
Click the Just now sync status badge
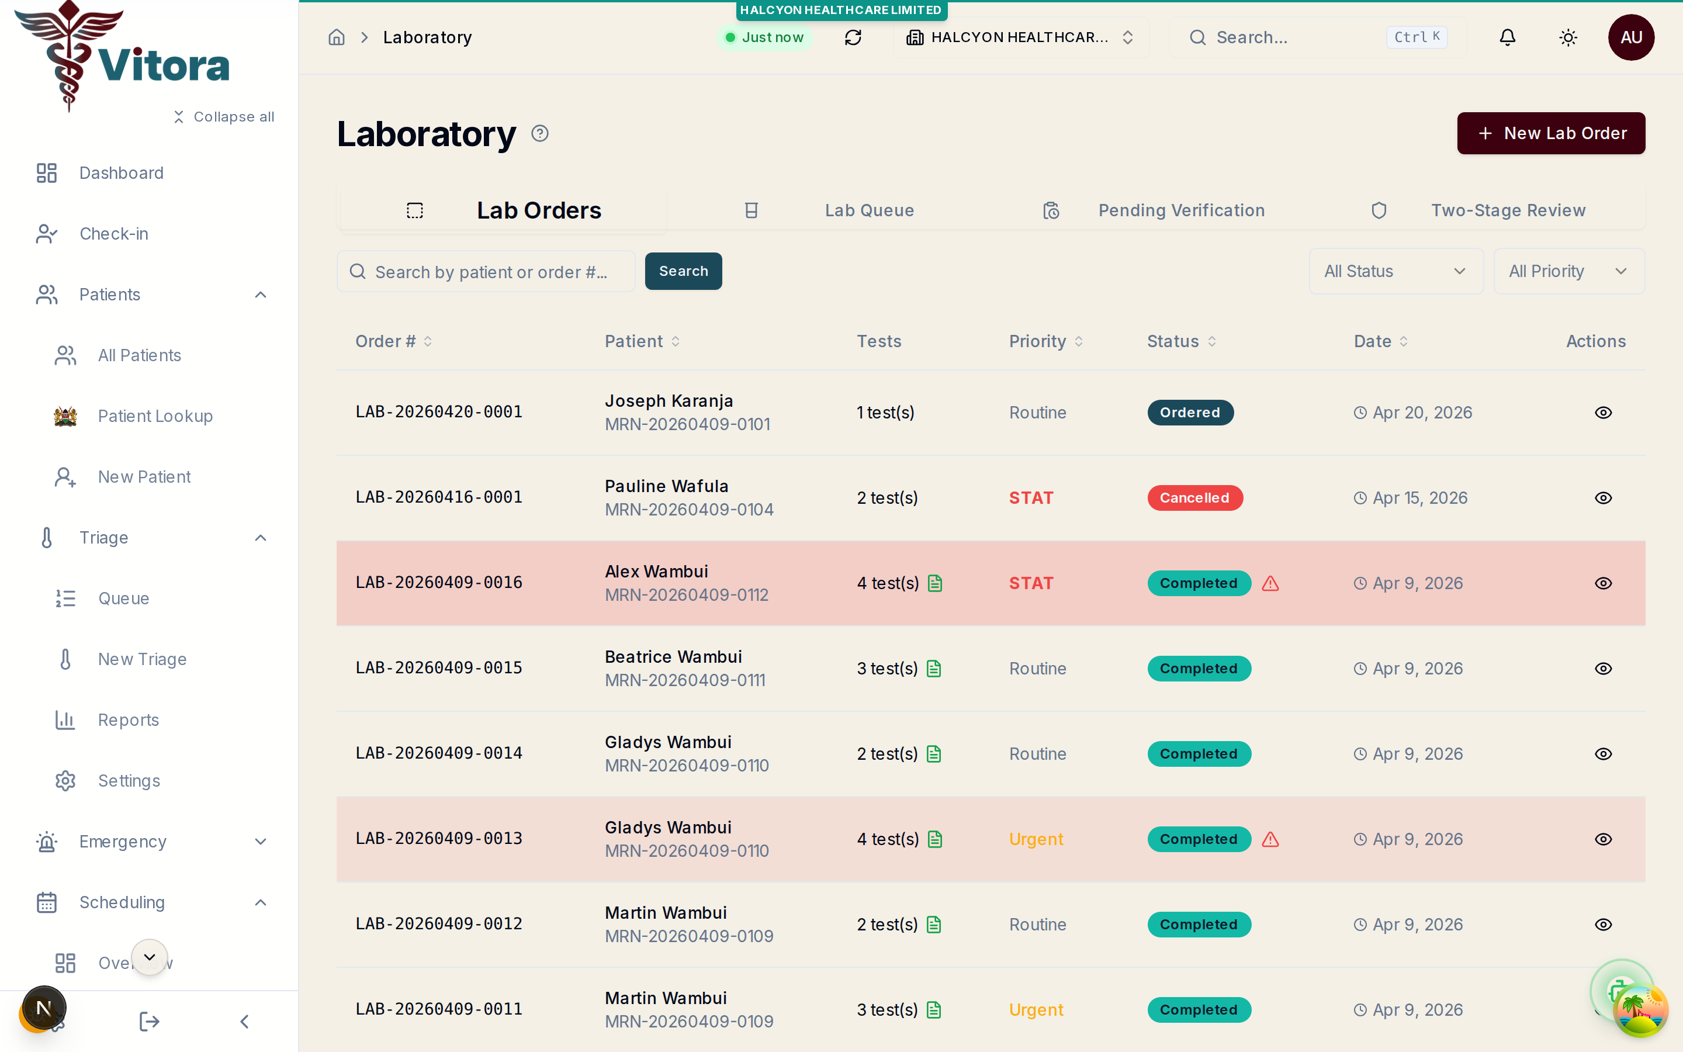pos(764,37)
